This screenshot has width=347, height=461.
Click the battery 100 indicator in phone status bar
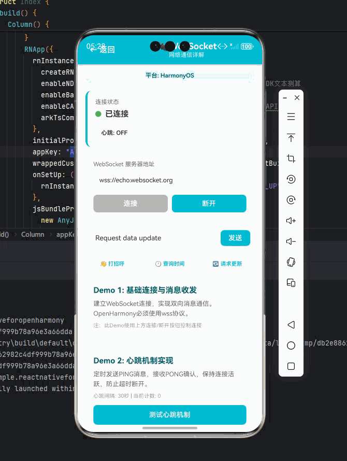coord(247,47)
